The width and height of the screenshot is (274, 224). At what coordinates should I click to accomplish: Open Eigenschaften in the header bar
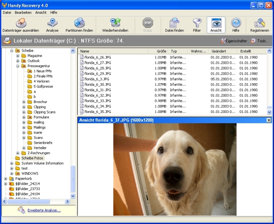pyautogui.click(x=234, y=41)
